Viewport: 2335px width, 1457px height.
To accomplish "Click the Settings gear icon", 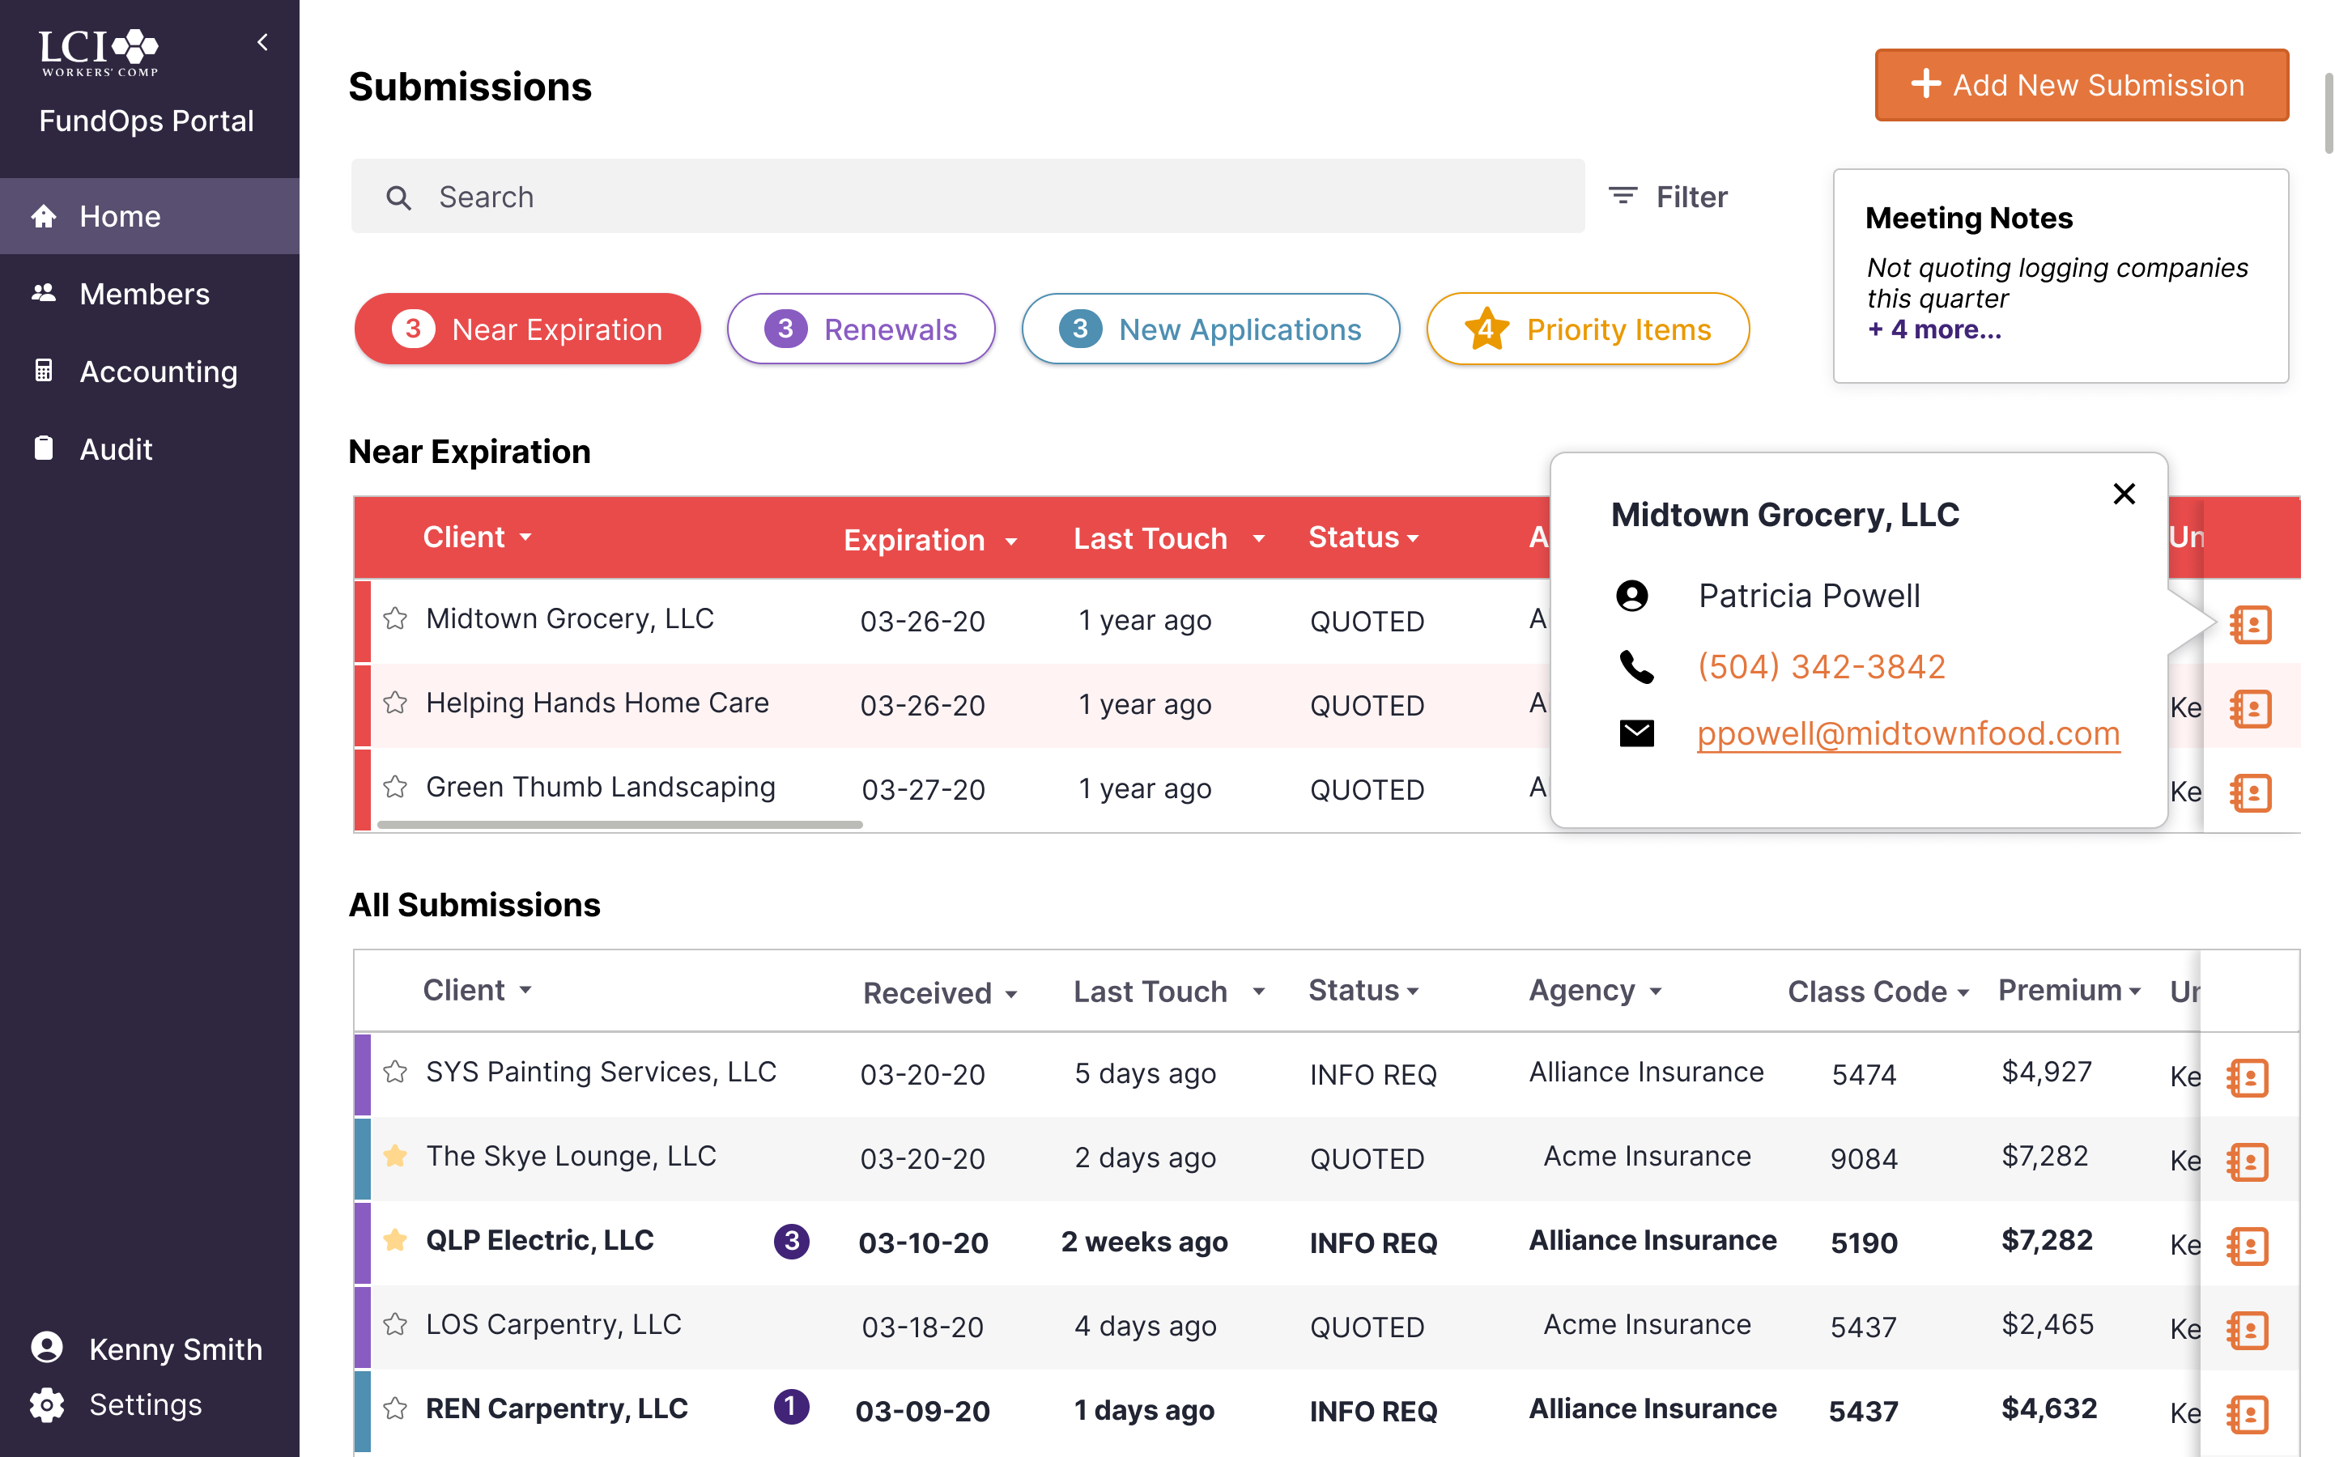I will (x=46, y=1405).
